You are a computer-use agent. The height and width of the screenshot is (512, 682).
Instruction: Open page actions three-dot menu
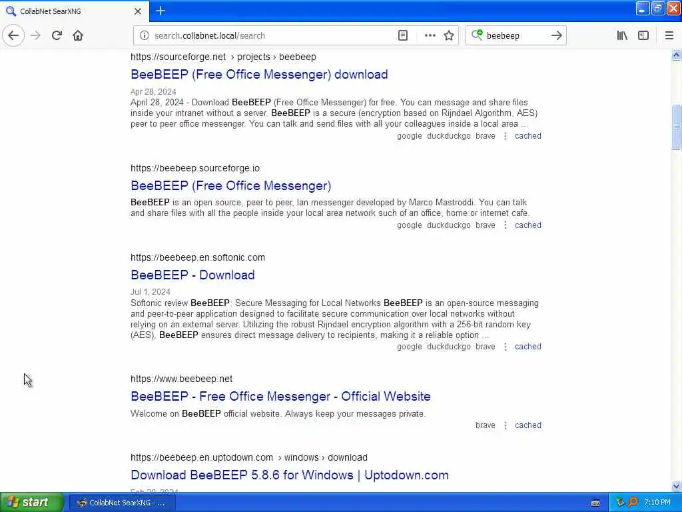(x=430, y=35)
